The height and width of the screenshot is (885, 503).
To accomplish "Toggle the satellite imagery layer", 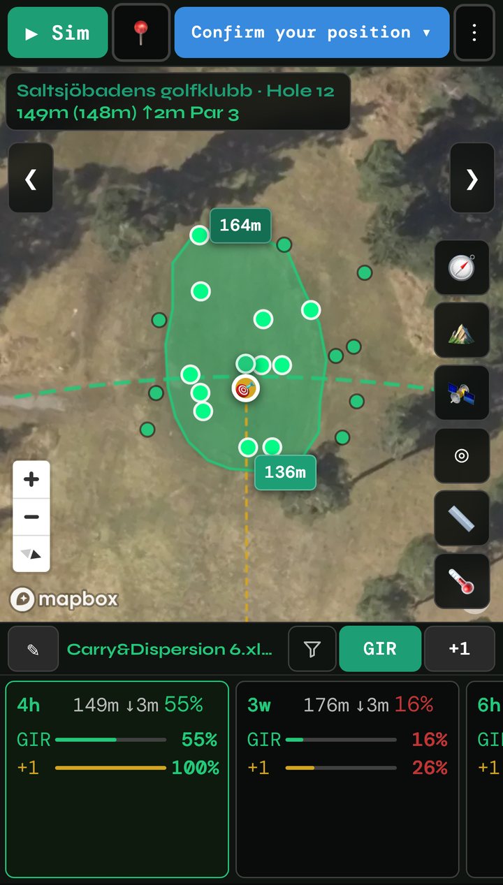I will click(x=462, y=393).
